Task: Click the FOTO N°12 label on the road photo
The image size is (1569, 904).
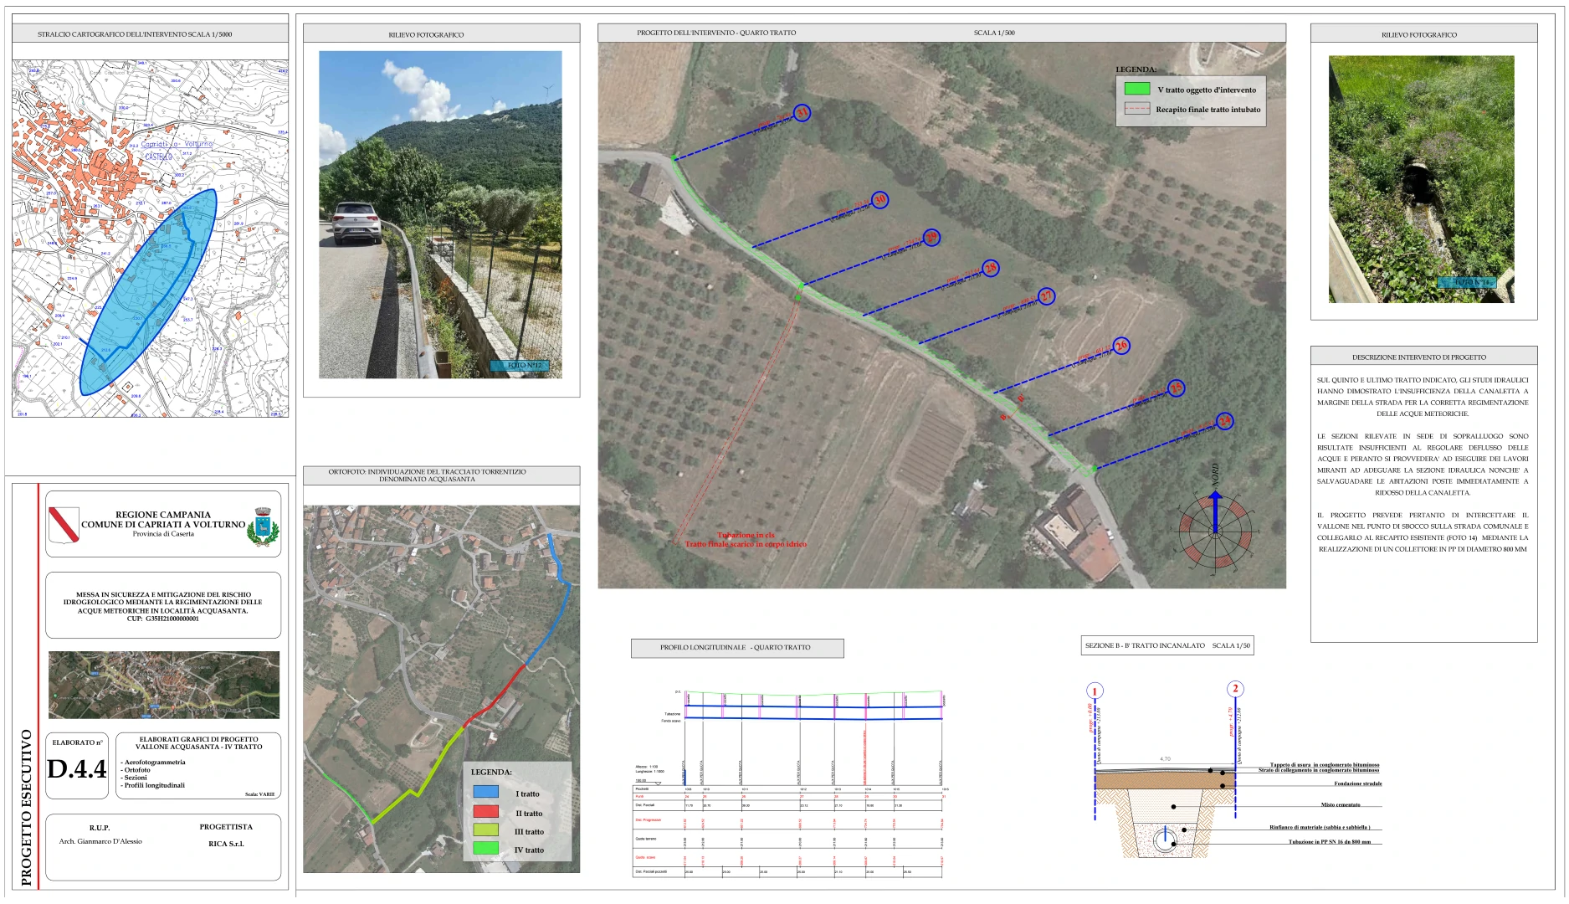Action: point(525,365)
